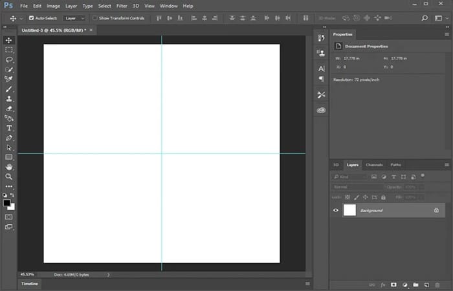Select the Background layer thumbnail

coord(349,210)
